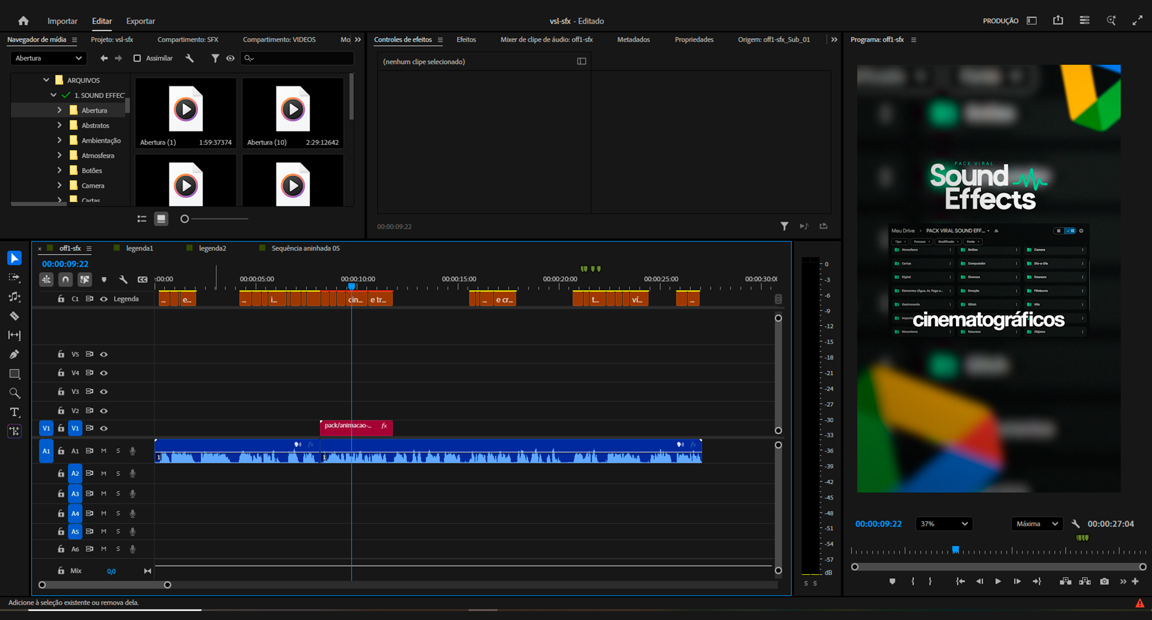Toggle snap in timeline
Viewport: 1152px width, 620px height.
(x=65, y=279)
